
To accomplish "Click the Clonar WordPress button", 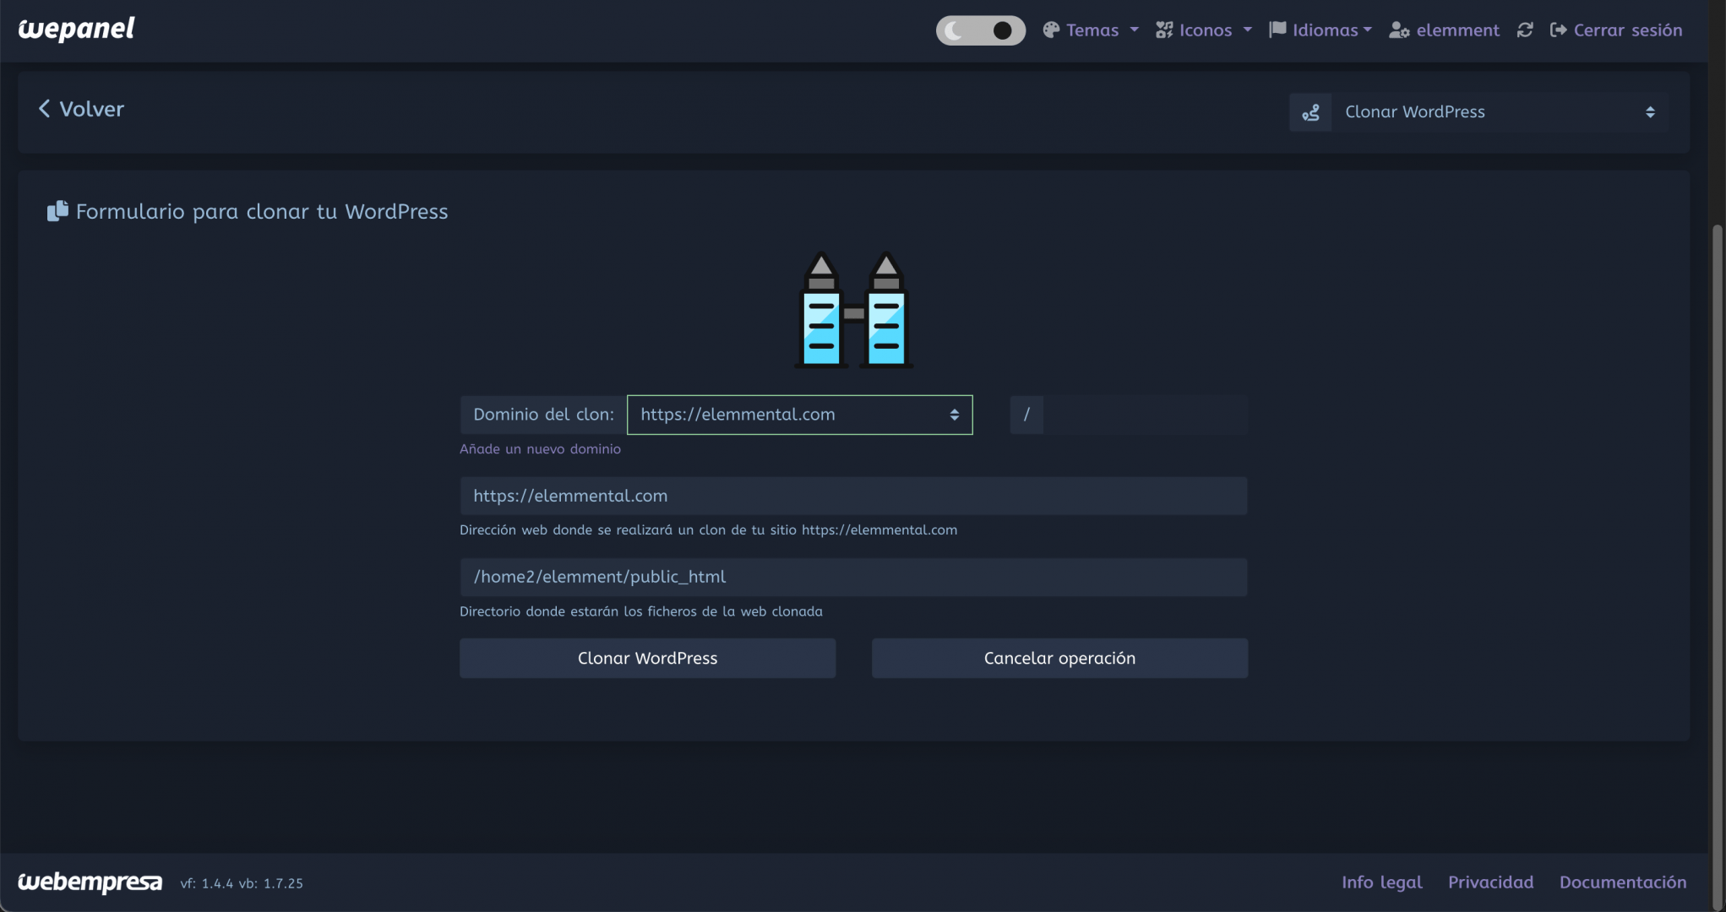I will (647, 658).
